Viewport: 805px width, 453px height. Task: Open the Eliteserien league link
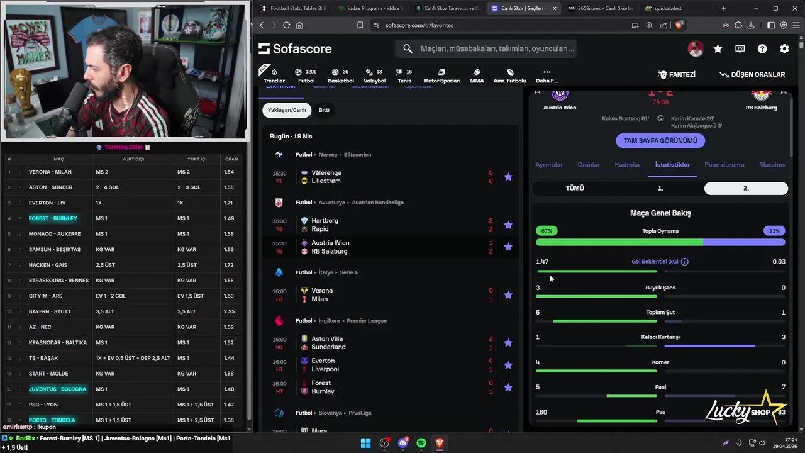pos(357,155)
